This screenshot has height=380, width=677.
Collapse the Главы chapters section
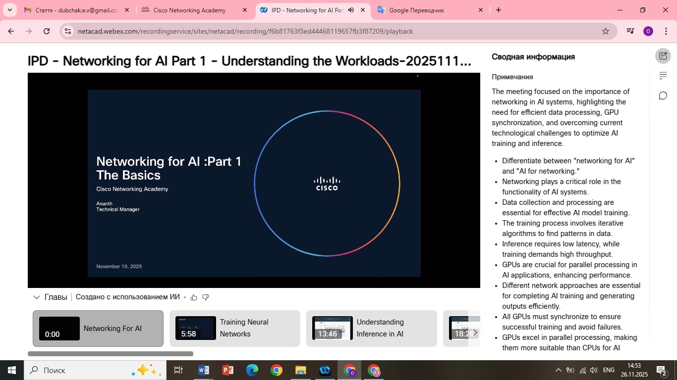(36, 297)
